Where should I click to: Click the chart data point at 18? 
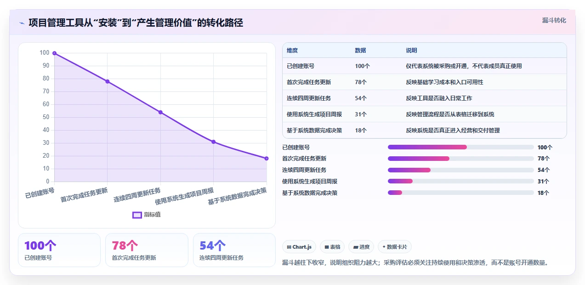(x=267, y=159)
